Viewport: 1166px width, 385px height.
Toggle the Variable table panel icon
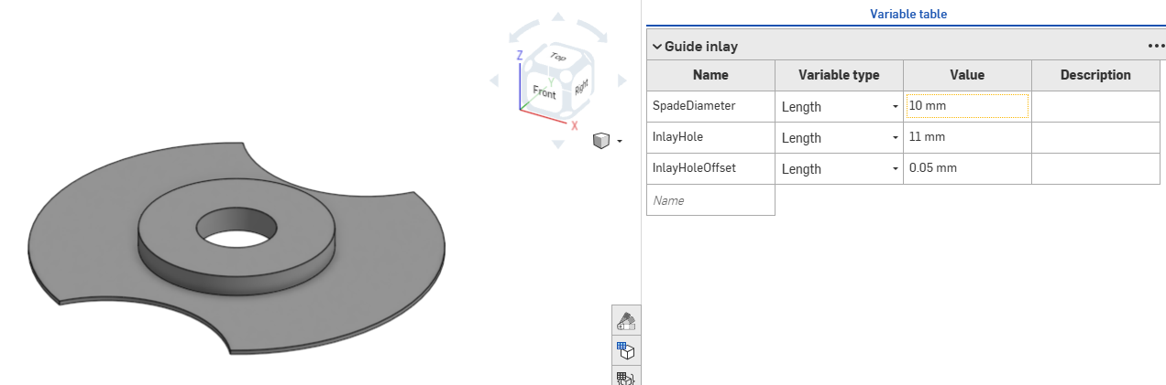[x=627, y=350]
